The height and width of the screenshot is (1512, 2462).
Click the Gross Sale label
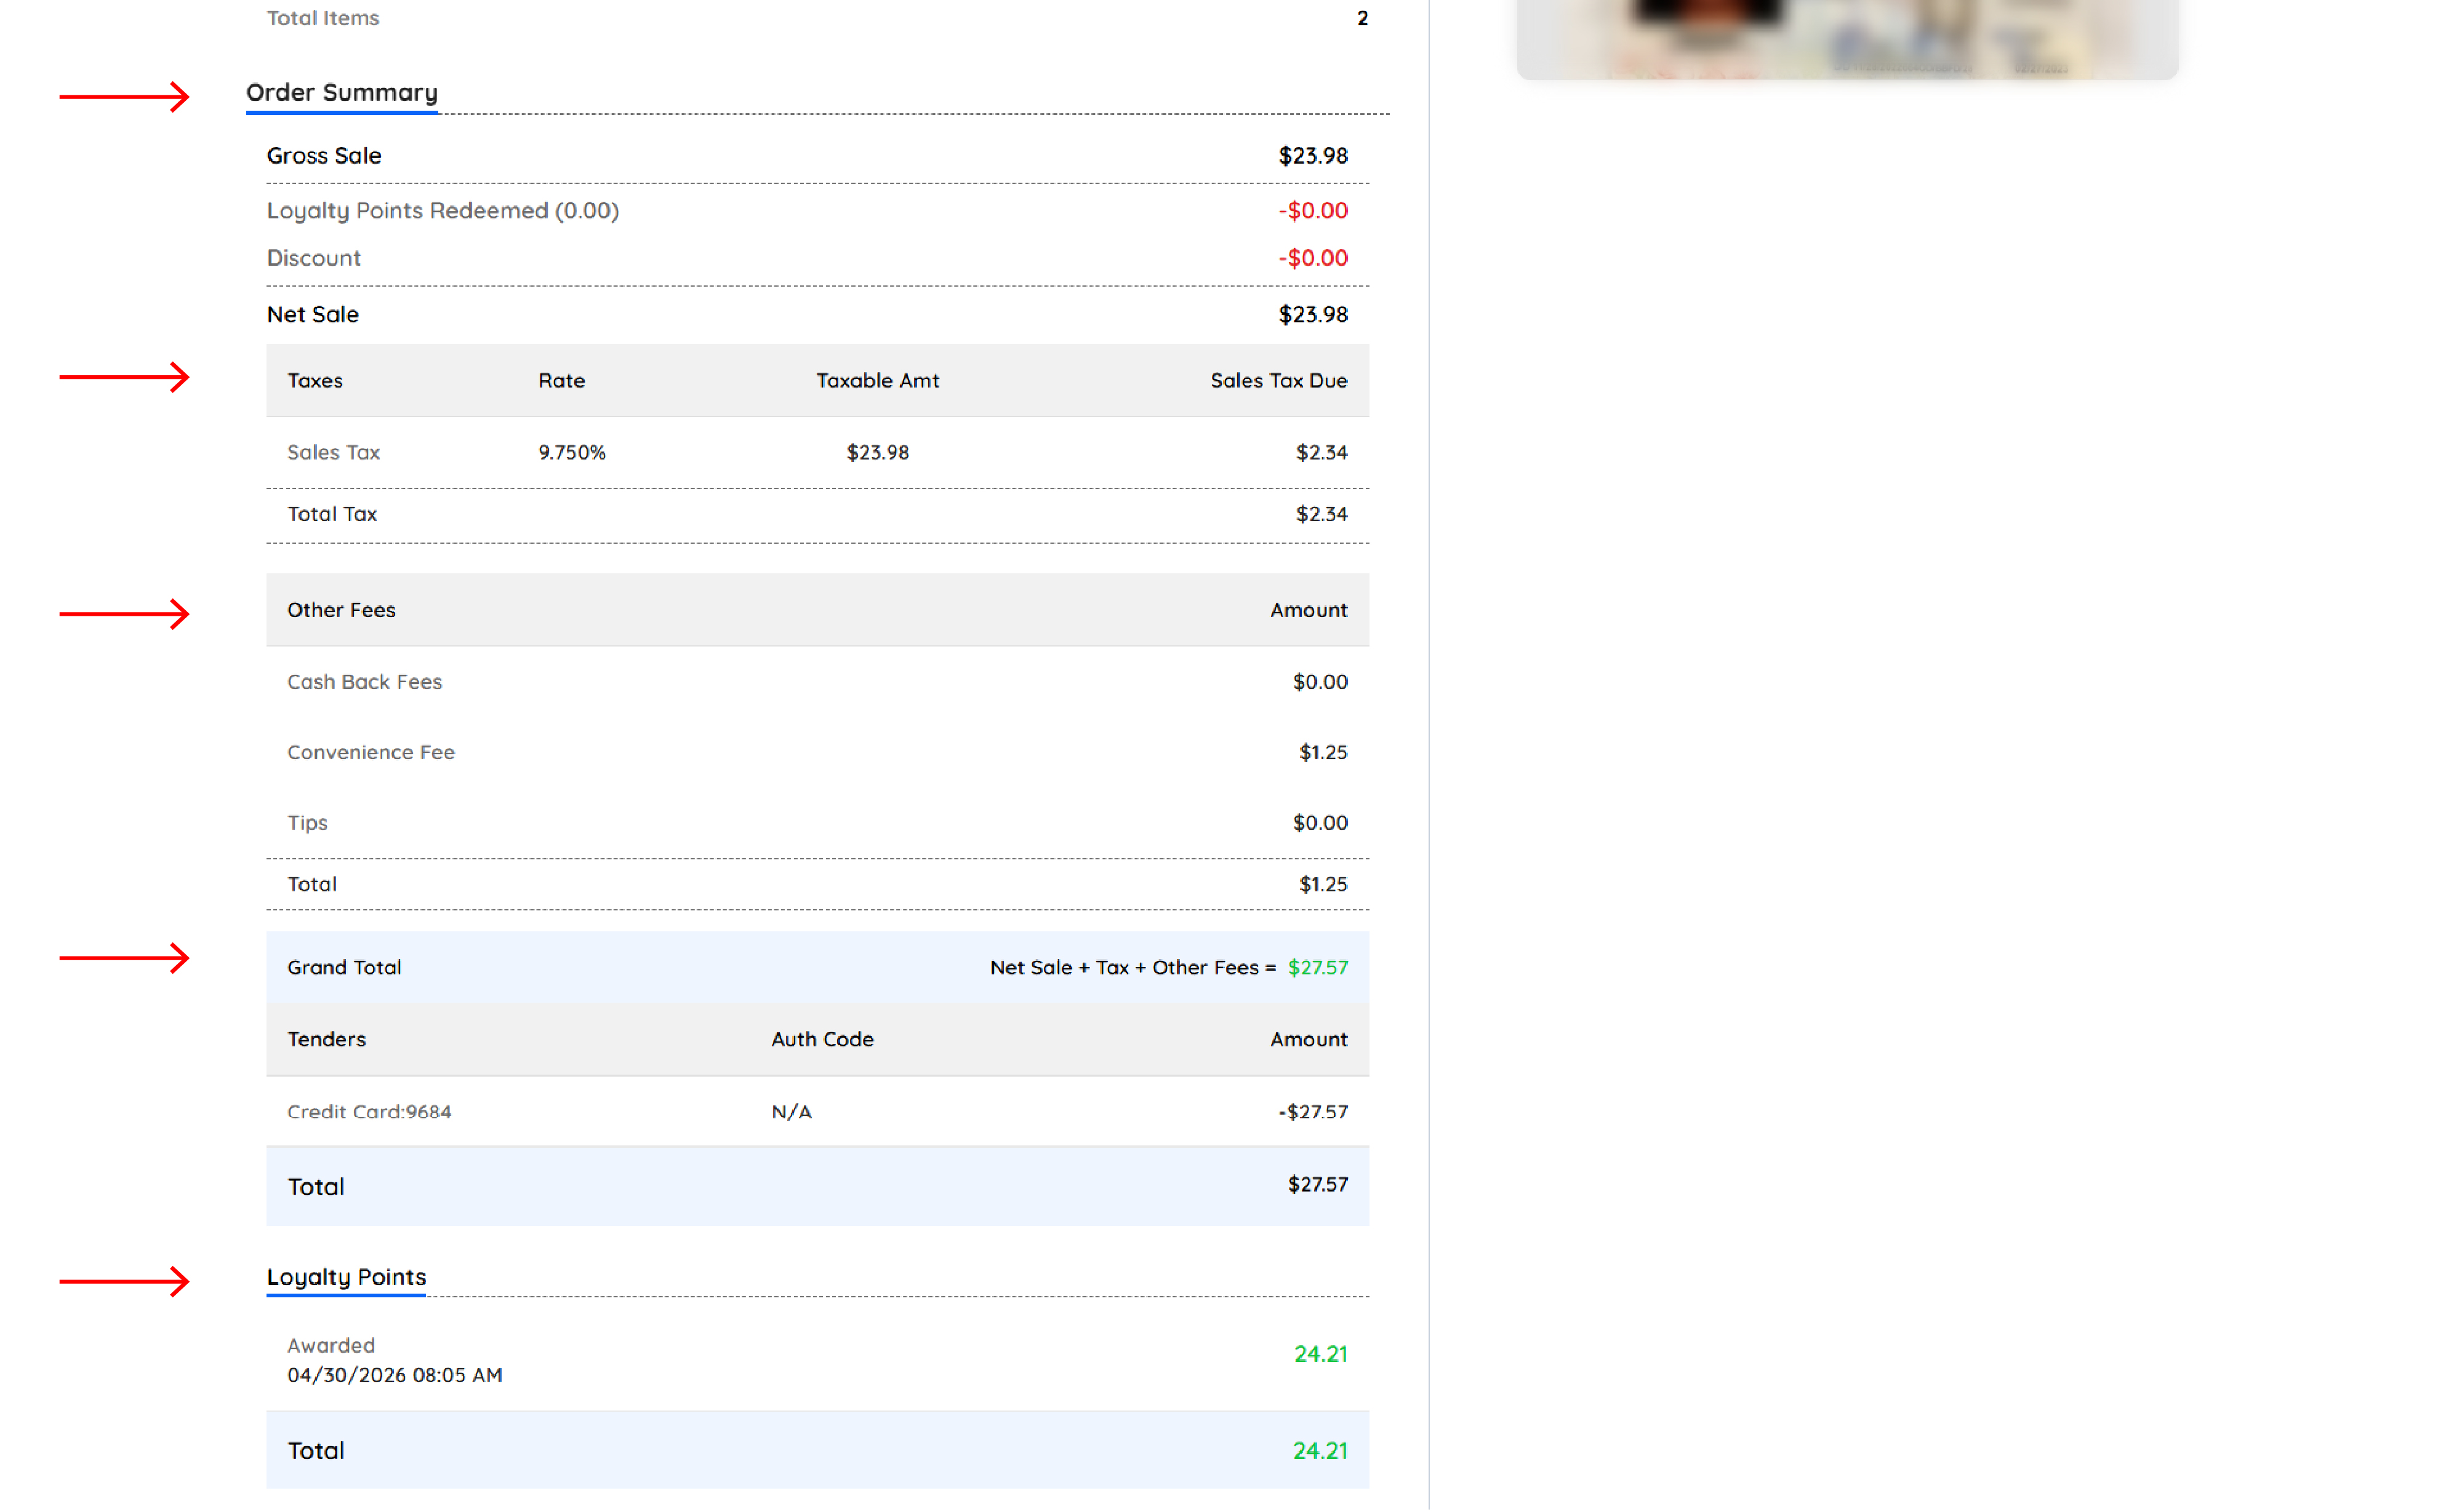(323, 156)
